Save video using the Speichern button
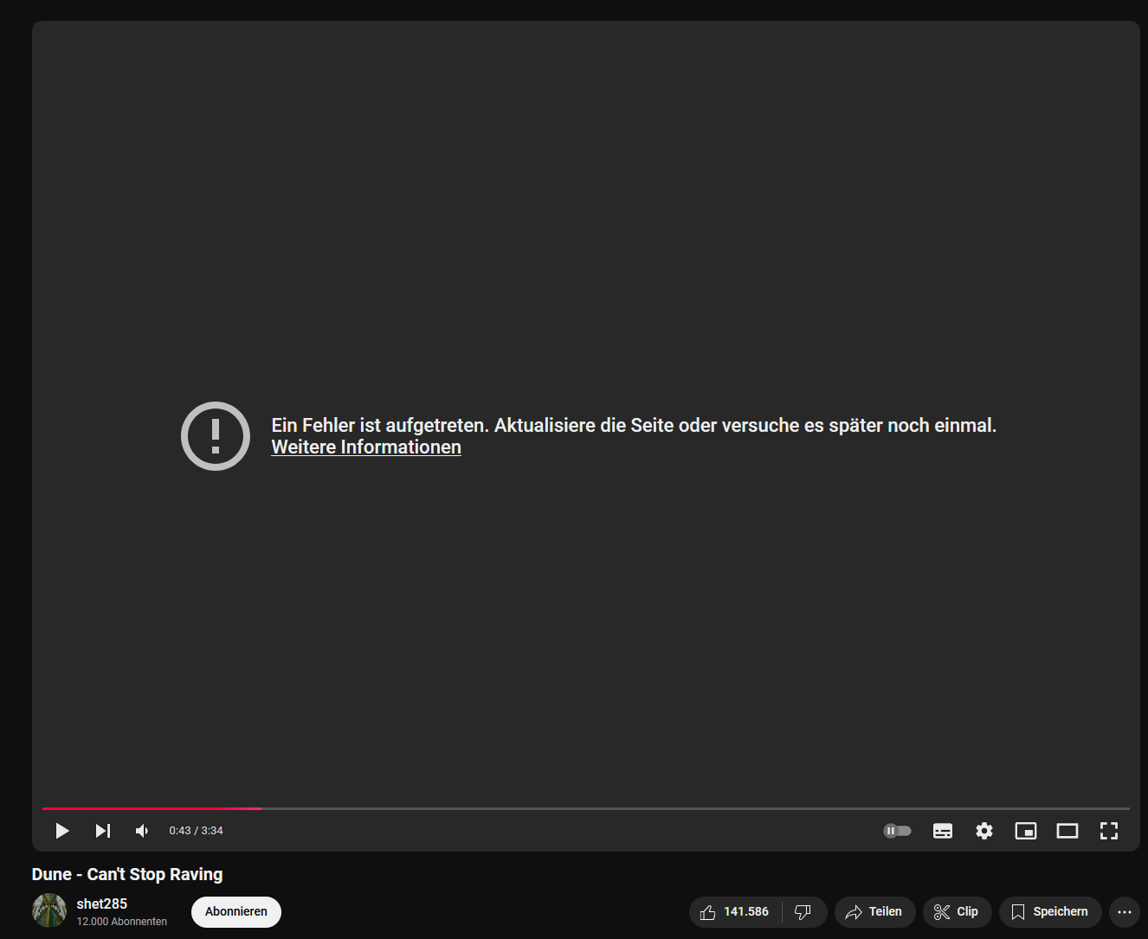Screen dimensions: 1148x939 point(1050,912)
